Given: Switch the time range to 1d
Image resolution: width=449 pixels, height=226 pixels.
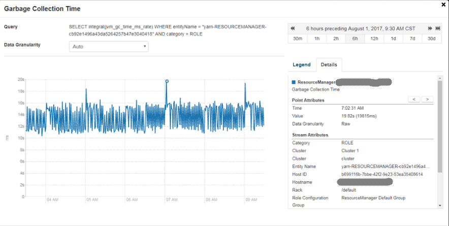Looking at the screenshot, I should coord(393,39).
